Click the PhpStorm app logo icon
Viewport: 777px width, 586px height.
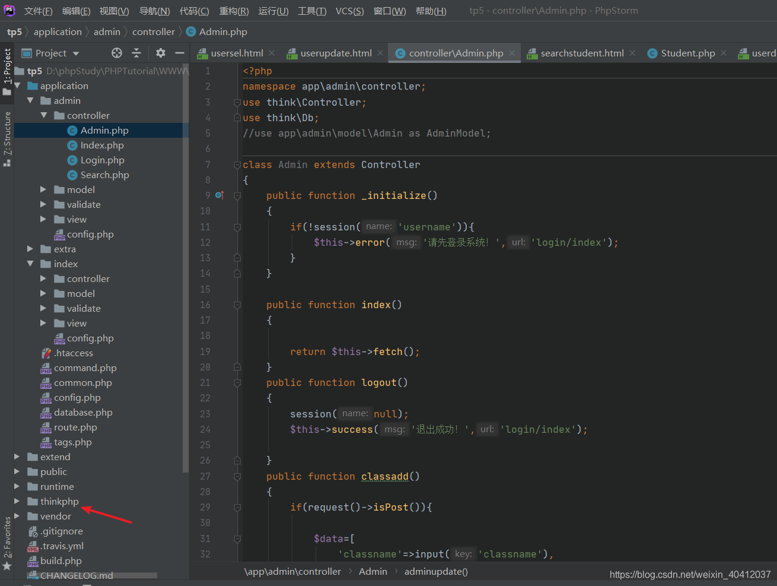(x=9, y=10)
